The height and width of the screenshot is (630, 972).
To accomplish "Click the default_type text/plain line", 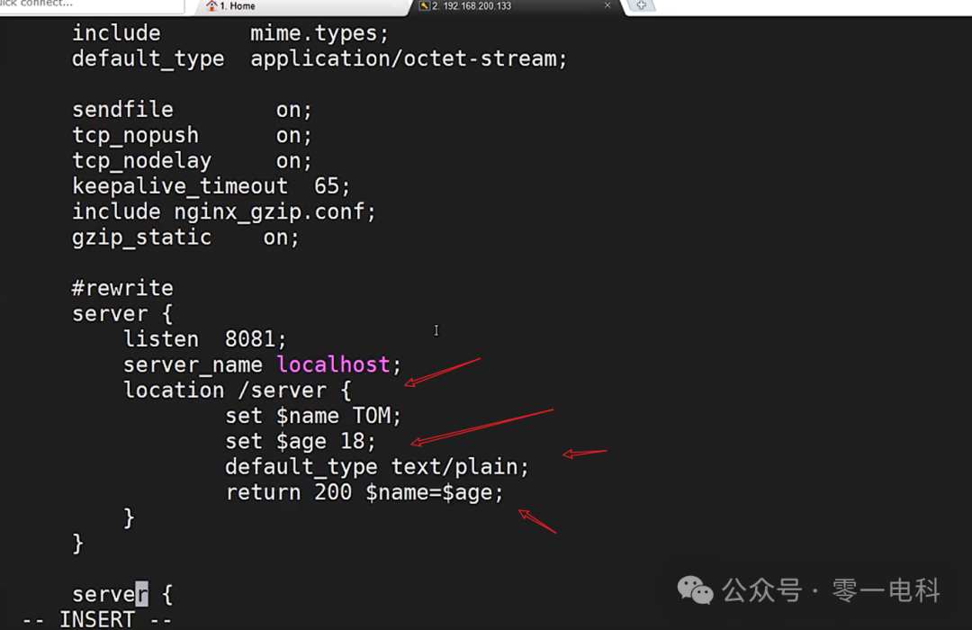I will [376, 466].
